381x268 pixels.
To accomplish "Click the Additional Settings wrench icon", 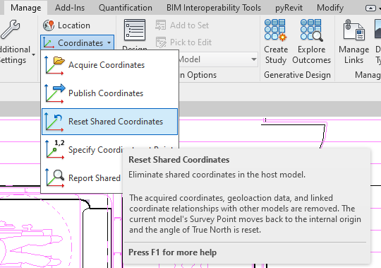I will click(10, 30).
